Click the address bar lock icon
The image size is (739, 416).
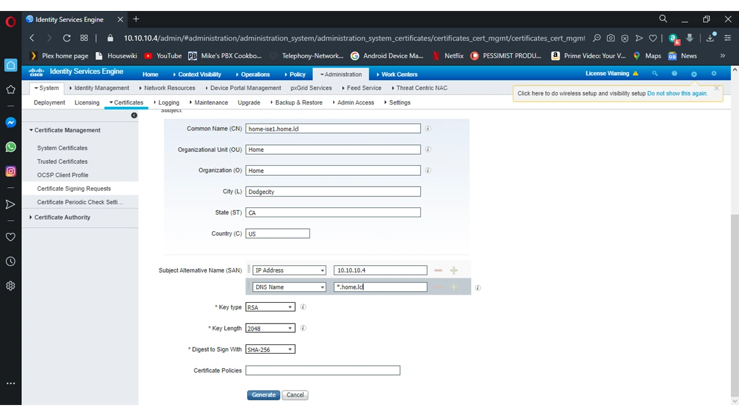(110, 38)
